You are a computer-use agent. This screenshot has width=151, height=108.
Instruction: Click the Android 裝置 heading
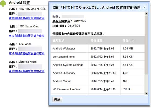click(19, 3)
